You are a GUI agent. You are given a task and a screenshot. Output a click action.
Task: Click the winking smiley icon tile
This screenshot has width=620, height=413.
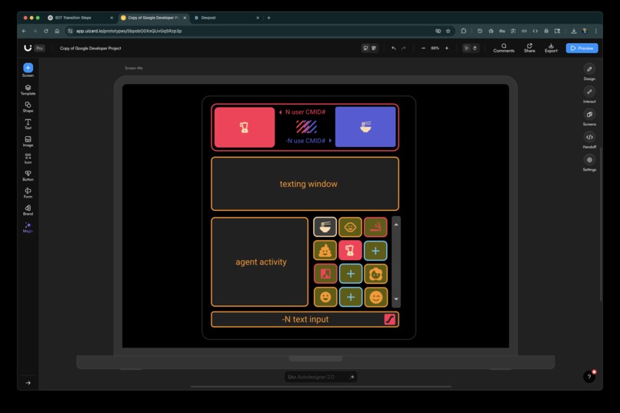375,297
